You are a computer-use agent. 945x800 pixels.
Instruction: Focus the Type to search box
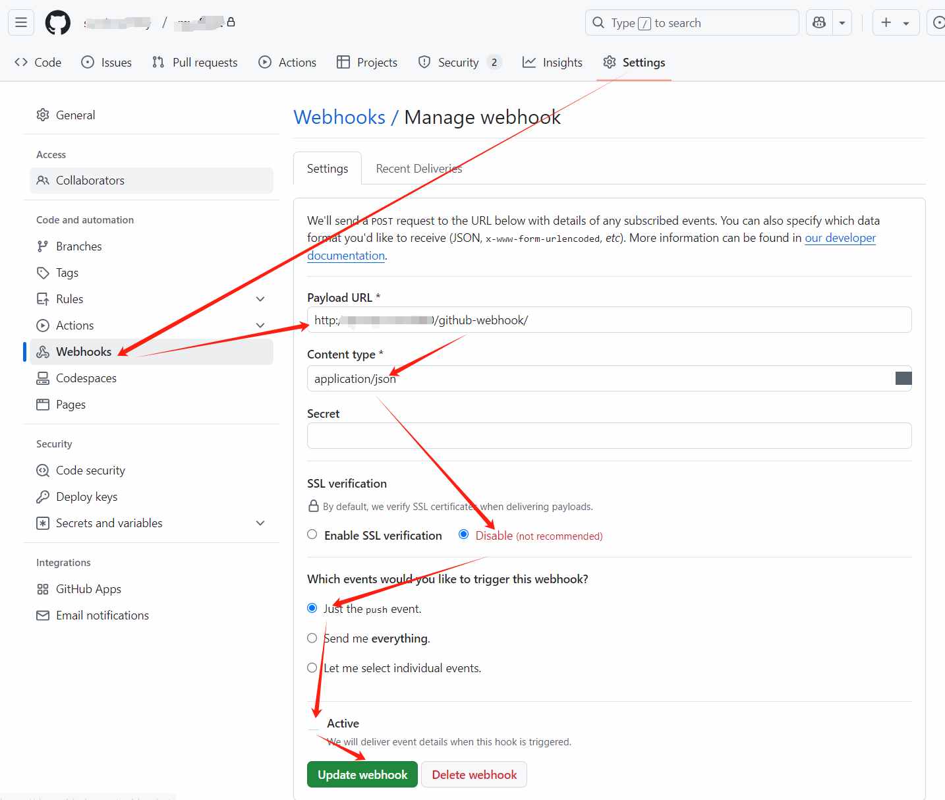coord(692,22)
